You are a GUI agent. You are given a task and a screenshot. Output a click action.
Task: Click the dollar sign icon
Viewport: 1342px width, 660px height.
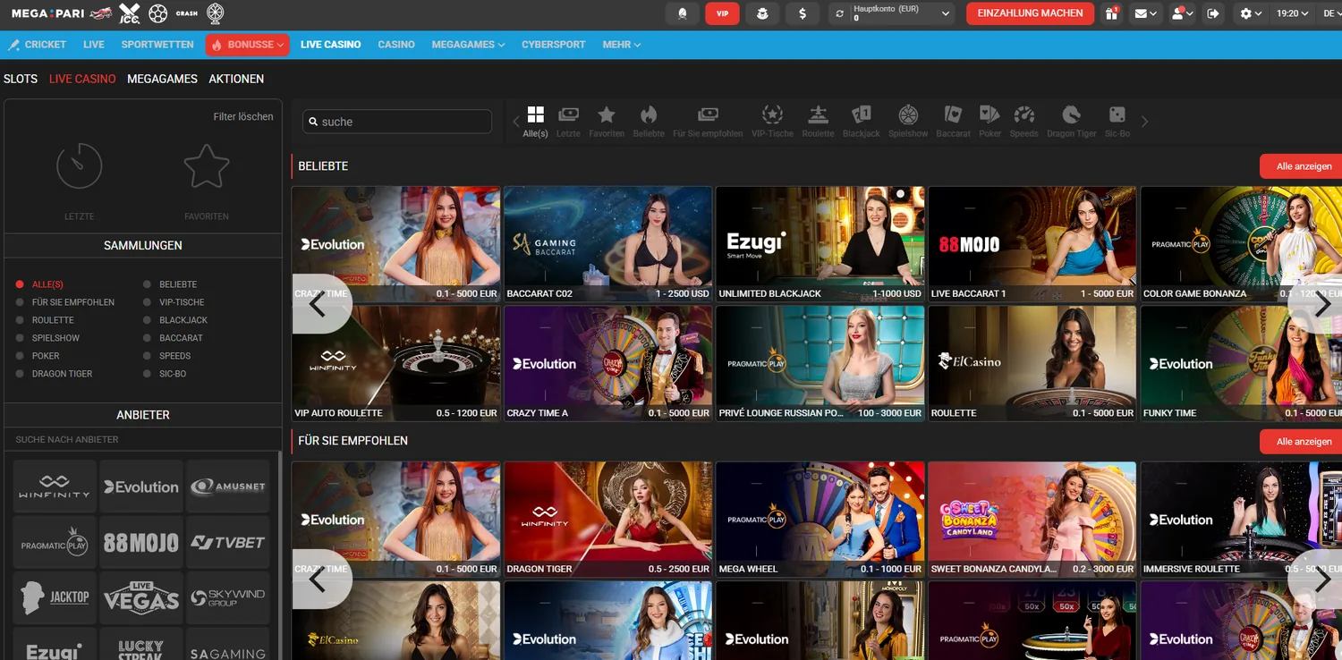(x=803, y=13)
